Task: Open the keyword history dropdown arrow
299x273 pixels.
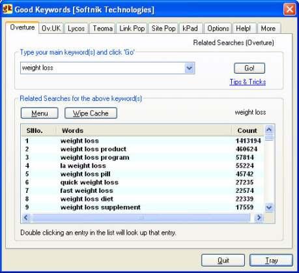Action: point(190,68)
